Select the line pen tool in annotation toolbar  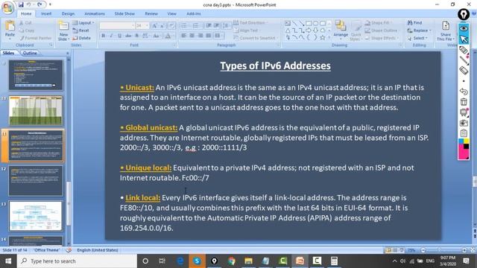(464, 60)
